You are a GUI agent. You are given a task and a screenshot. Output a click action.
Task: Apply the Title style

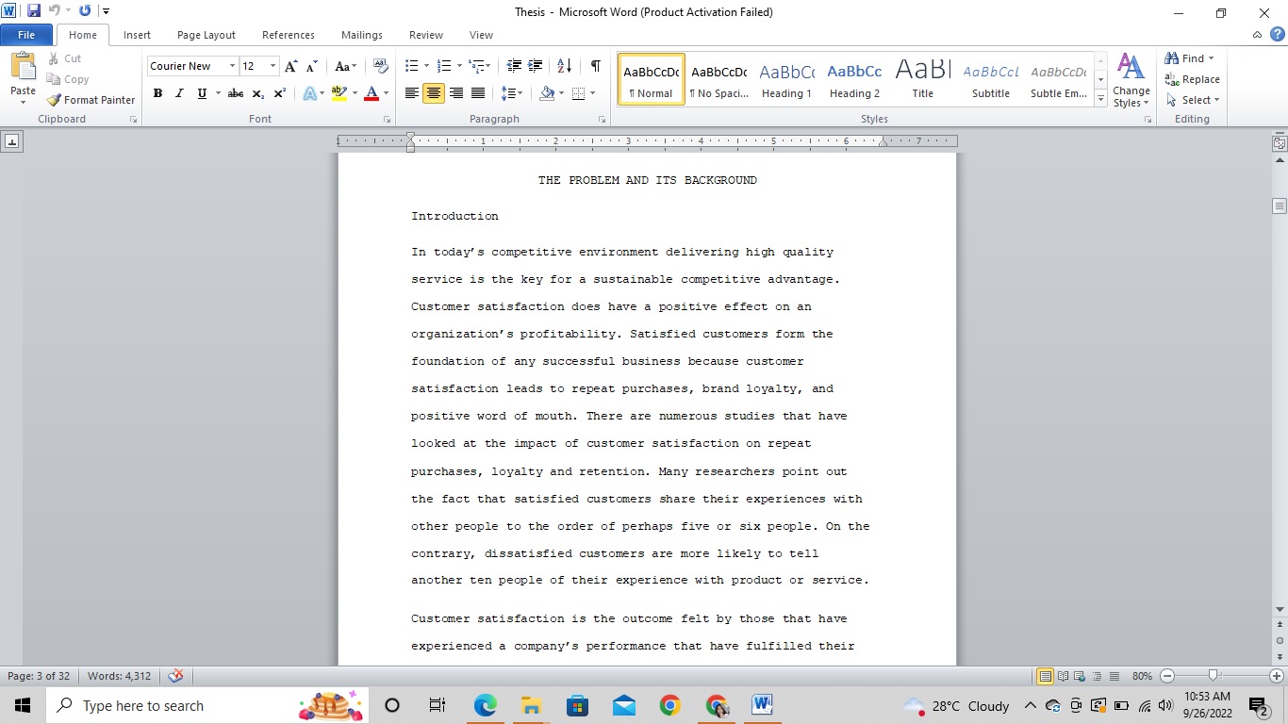pyautogui.click(x=923, y=79)
